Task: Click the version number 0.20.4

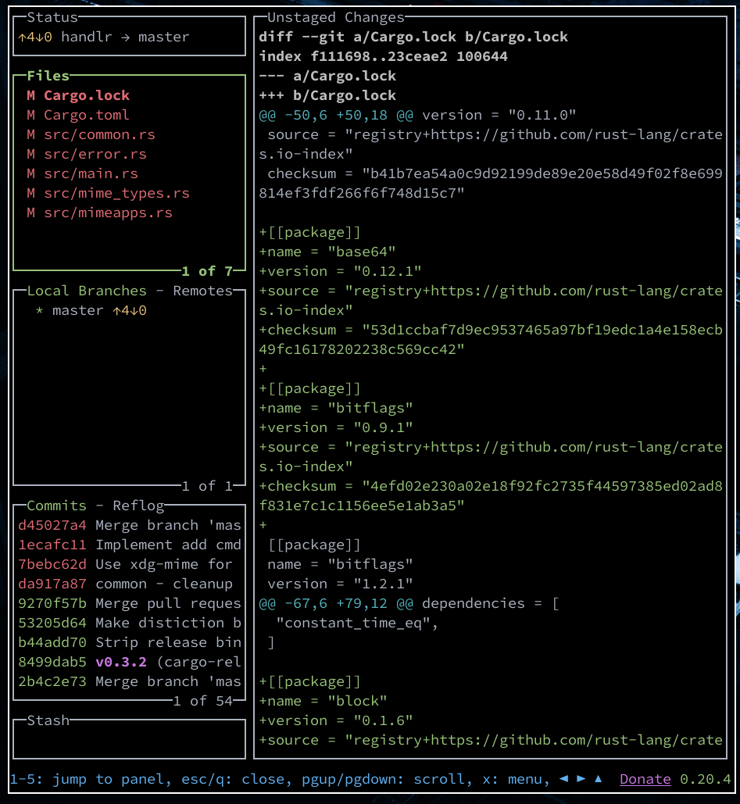Action: (x=705, y=780)
